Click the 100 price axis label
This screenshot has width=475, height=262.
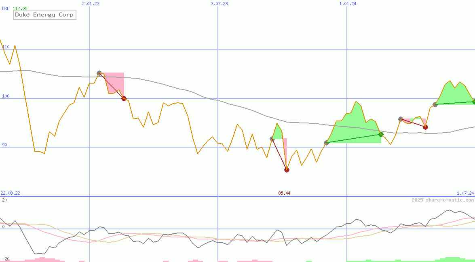pyautogui.click(x=6, y=96)
